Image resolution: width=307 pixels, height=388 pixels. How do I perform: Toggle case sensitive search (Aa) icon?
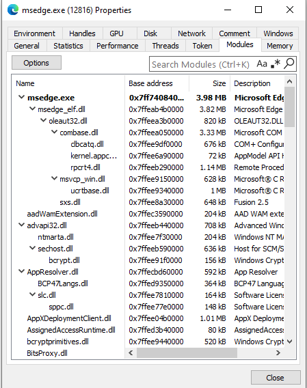coord(262,64)
